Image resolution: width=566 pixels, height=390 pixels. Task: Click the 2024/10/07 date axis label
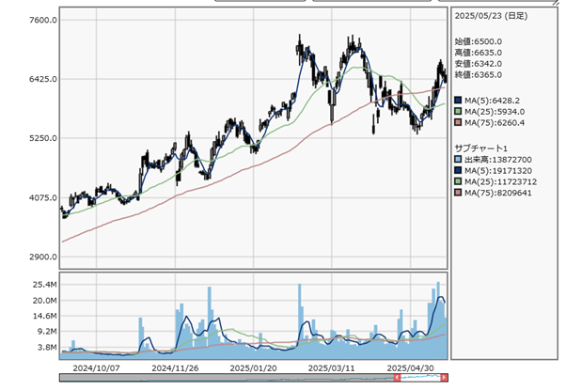click(96, 368)
